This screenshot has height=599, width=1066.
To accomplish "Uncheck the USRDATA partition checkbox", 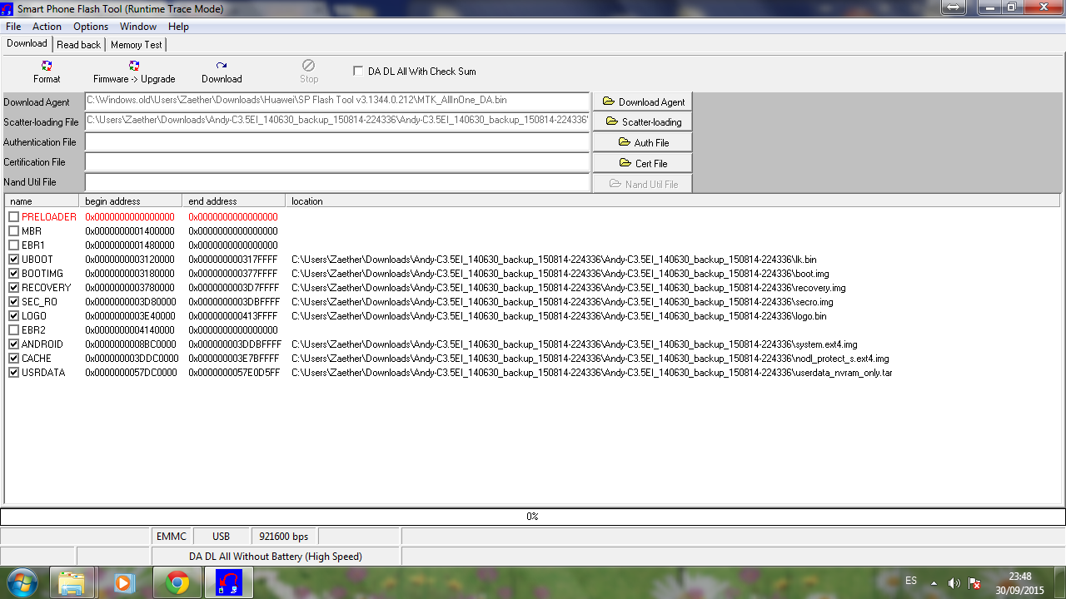I will 13,373.
